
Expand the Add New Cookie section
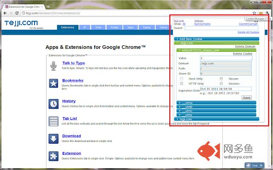(217, 39)
